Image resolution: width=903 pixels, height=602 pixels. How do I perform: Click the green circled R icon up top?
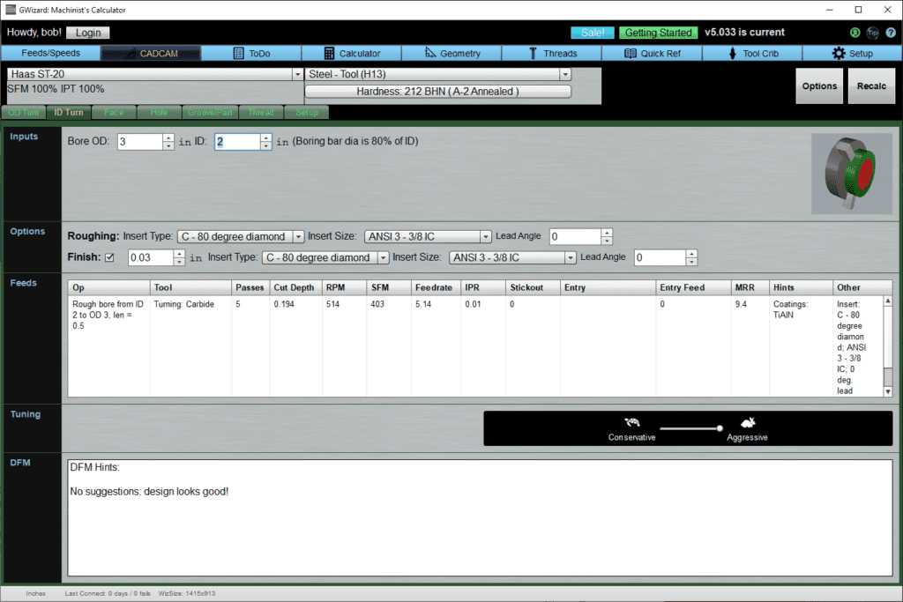[854, 33]
